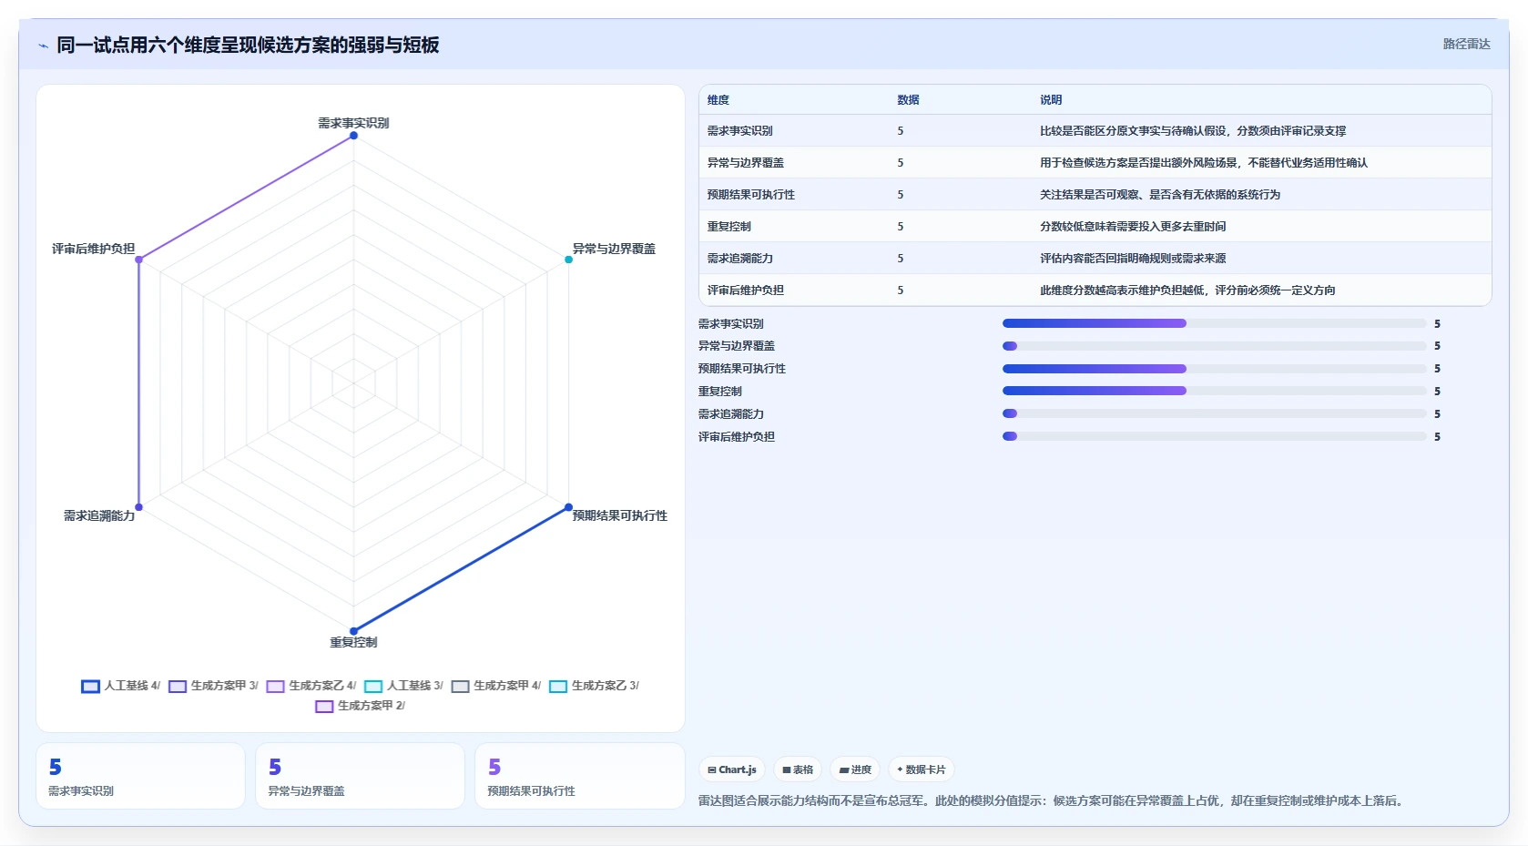Click the 数据 column header
Viewport: 1528px width, 846px height.
(x=908, y=100)
